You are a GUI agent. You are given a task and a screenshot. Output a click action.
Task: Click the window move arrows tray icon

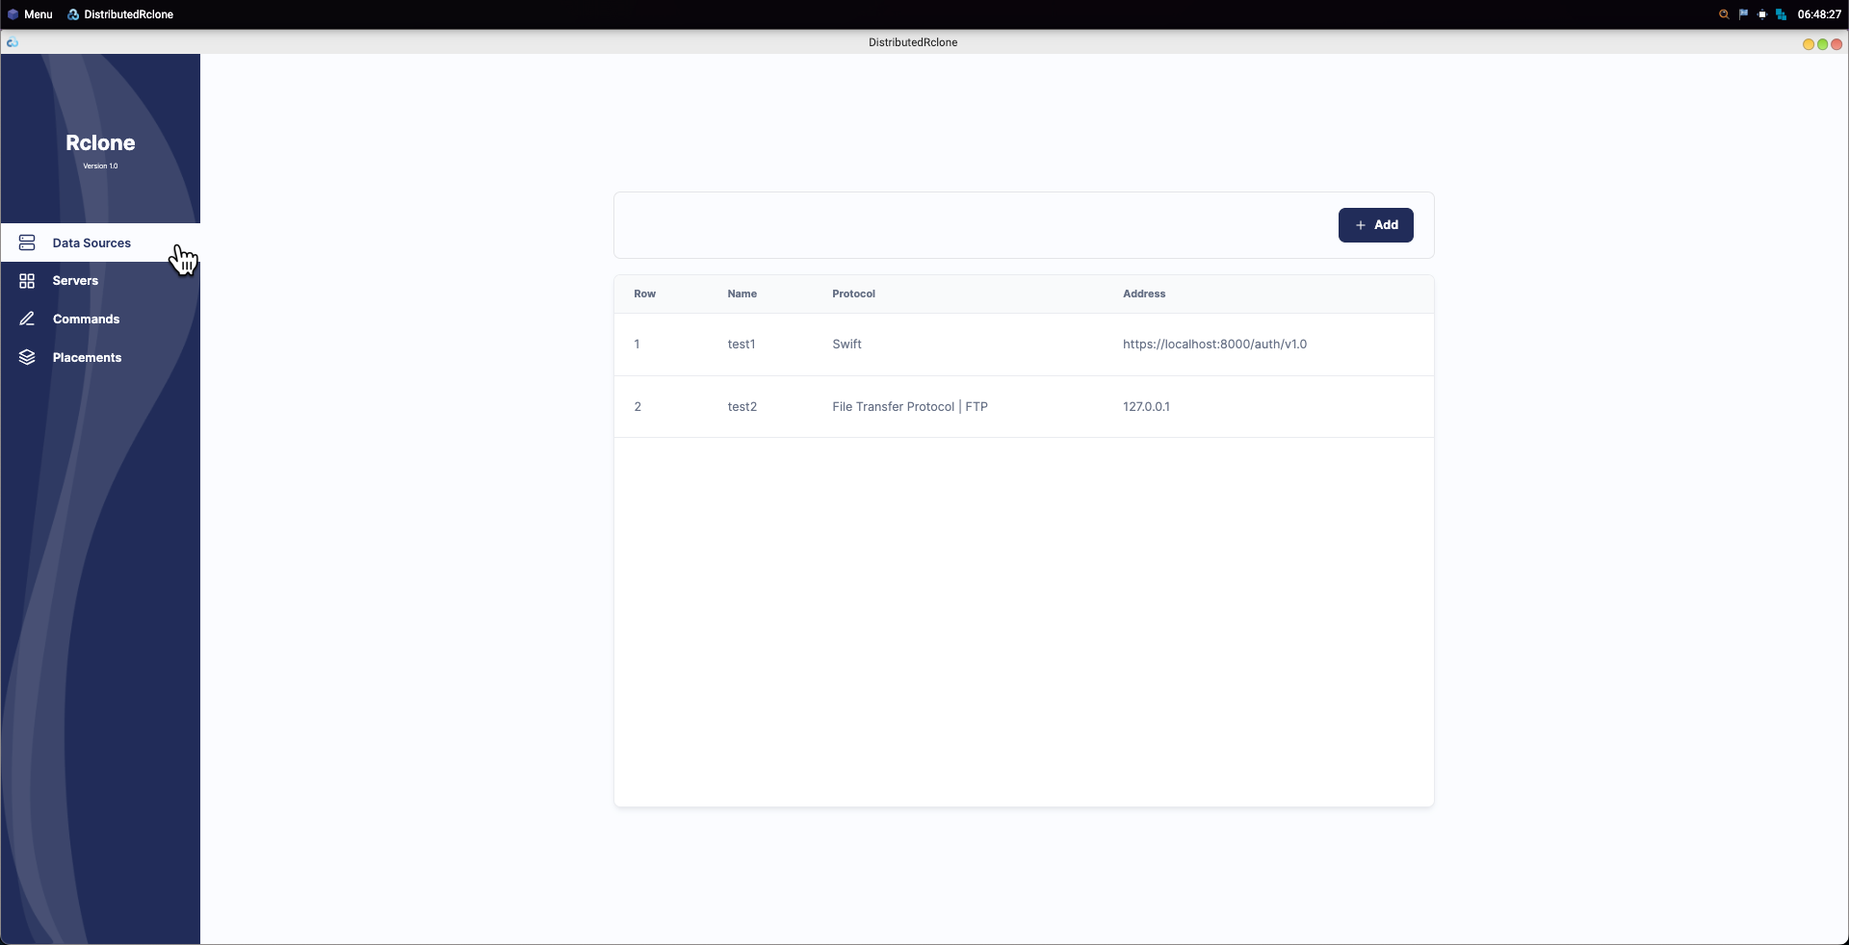1762,14
